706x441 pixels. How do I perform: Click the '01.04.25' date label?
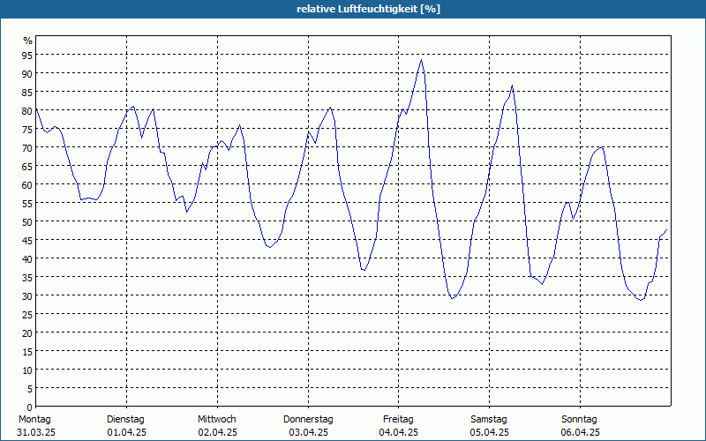click(127, 432)
